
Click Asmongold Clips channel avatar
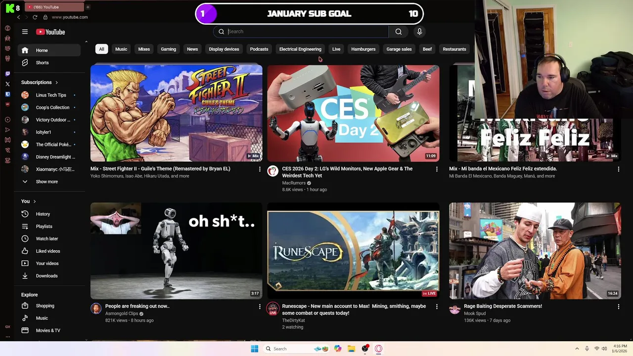(x=96, y=309)
